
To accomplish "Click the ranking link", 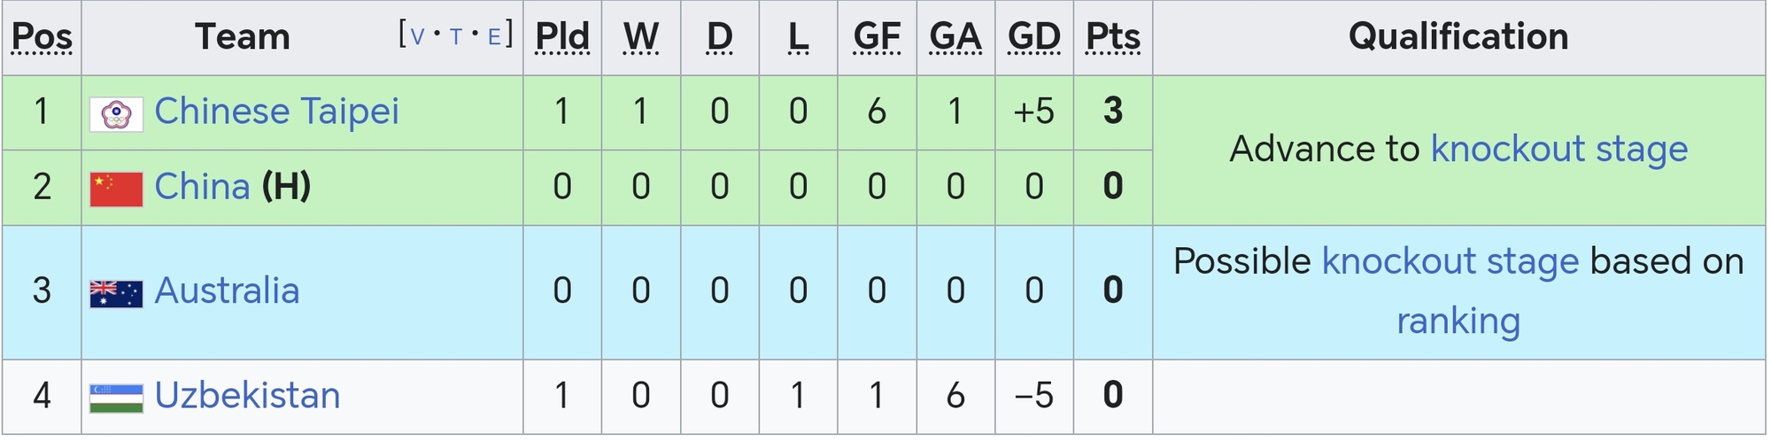I will pos(1458,321).
